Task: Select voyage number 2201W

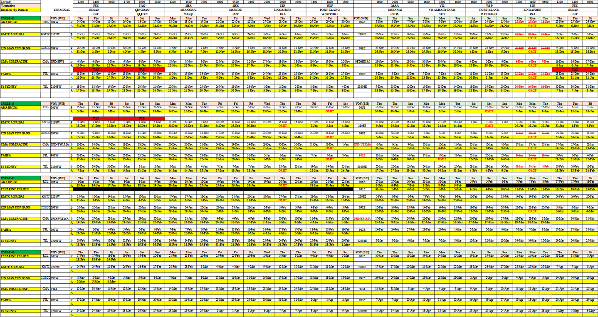Action: pos(60,196)
